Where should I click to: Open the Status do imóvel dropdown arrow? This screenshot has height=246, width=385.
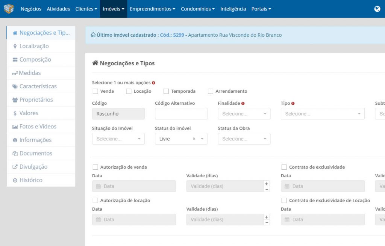pos(202,139)
